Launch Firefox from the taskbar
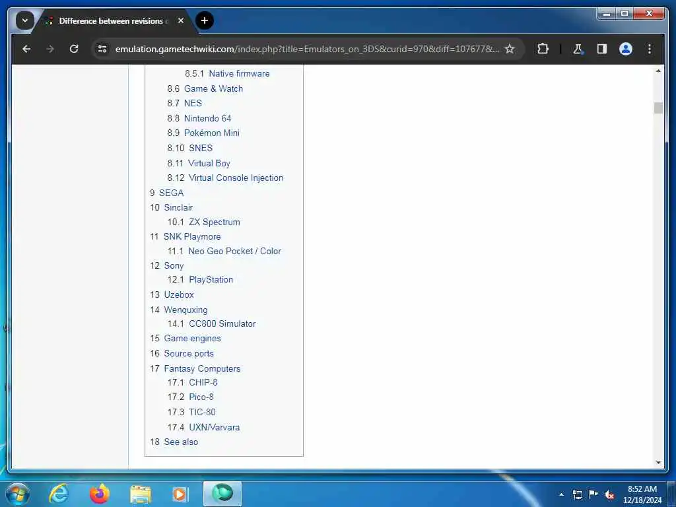 [x=100, y=494]
